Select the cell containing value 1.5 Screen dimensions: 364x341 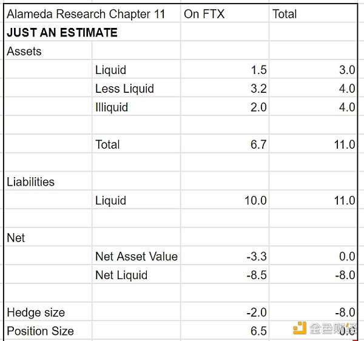pos(258,70)
